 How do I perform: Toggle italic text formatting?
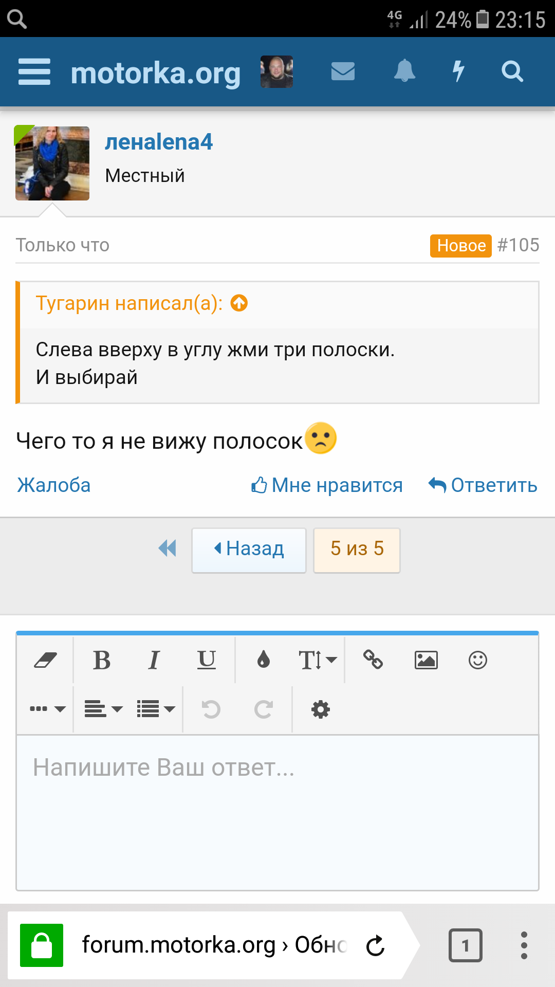[x=154, y=660]
